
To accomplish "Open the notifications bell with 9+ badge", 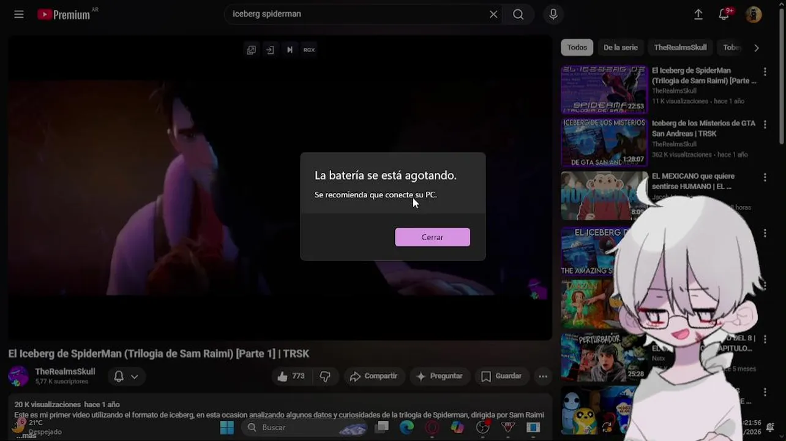I will [724, 14].
